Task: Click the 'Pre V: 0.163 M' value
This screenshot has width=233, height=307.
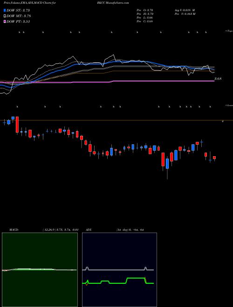Action: click(185, 14)
